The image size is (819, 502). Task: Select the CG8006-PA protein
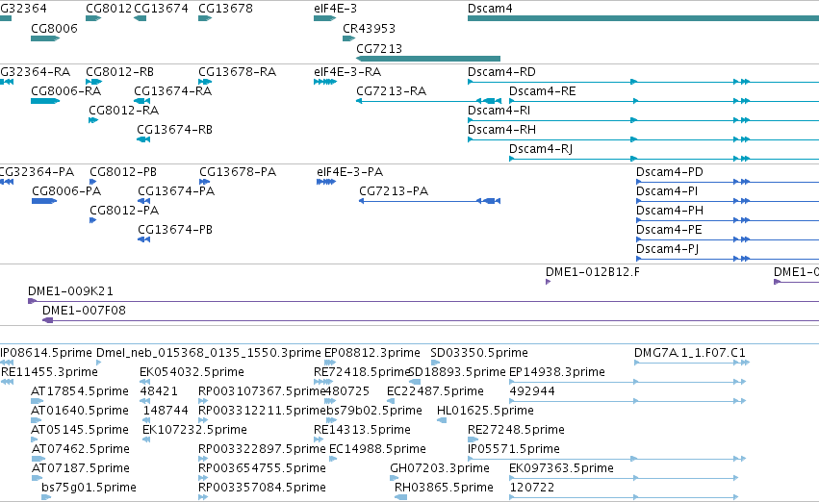click(44, 201)
